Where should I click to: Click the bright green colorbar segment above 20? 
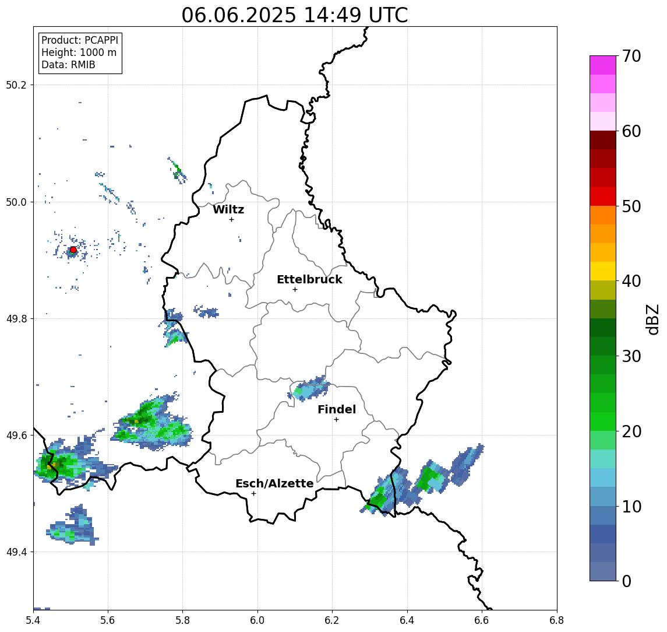pyautogui.click(x=603, y=421)
